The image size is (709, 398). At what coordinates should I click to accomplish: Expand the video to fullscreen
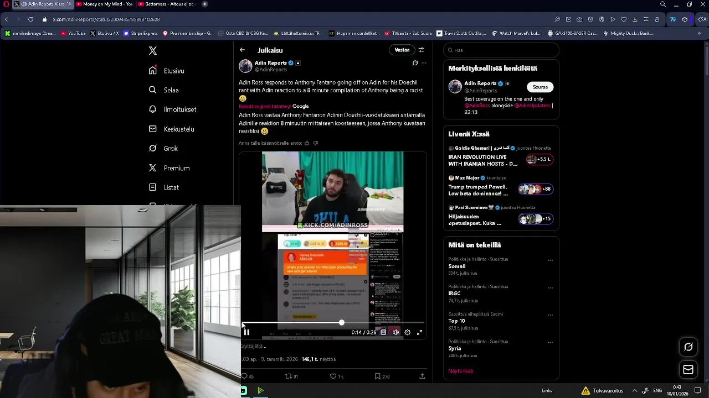click(419, 332)
